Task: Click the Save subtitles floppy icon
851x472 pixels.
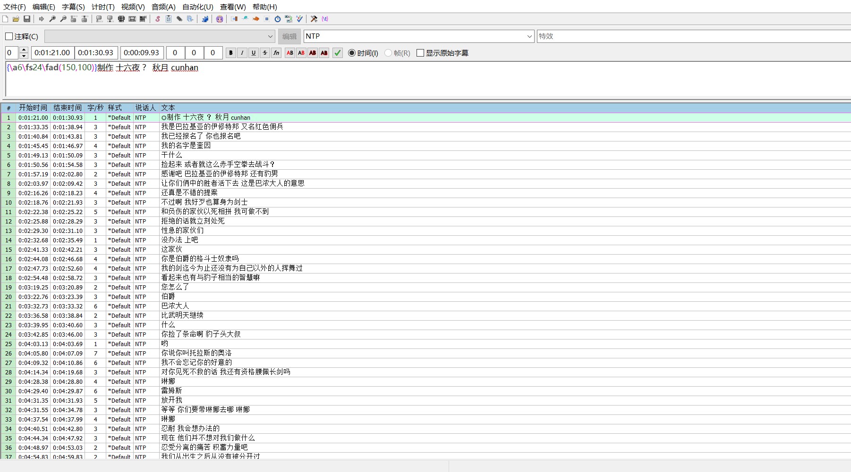Action: click(x=27, y=19)
